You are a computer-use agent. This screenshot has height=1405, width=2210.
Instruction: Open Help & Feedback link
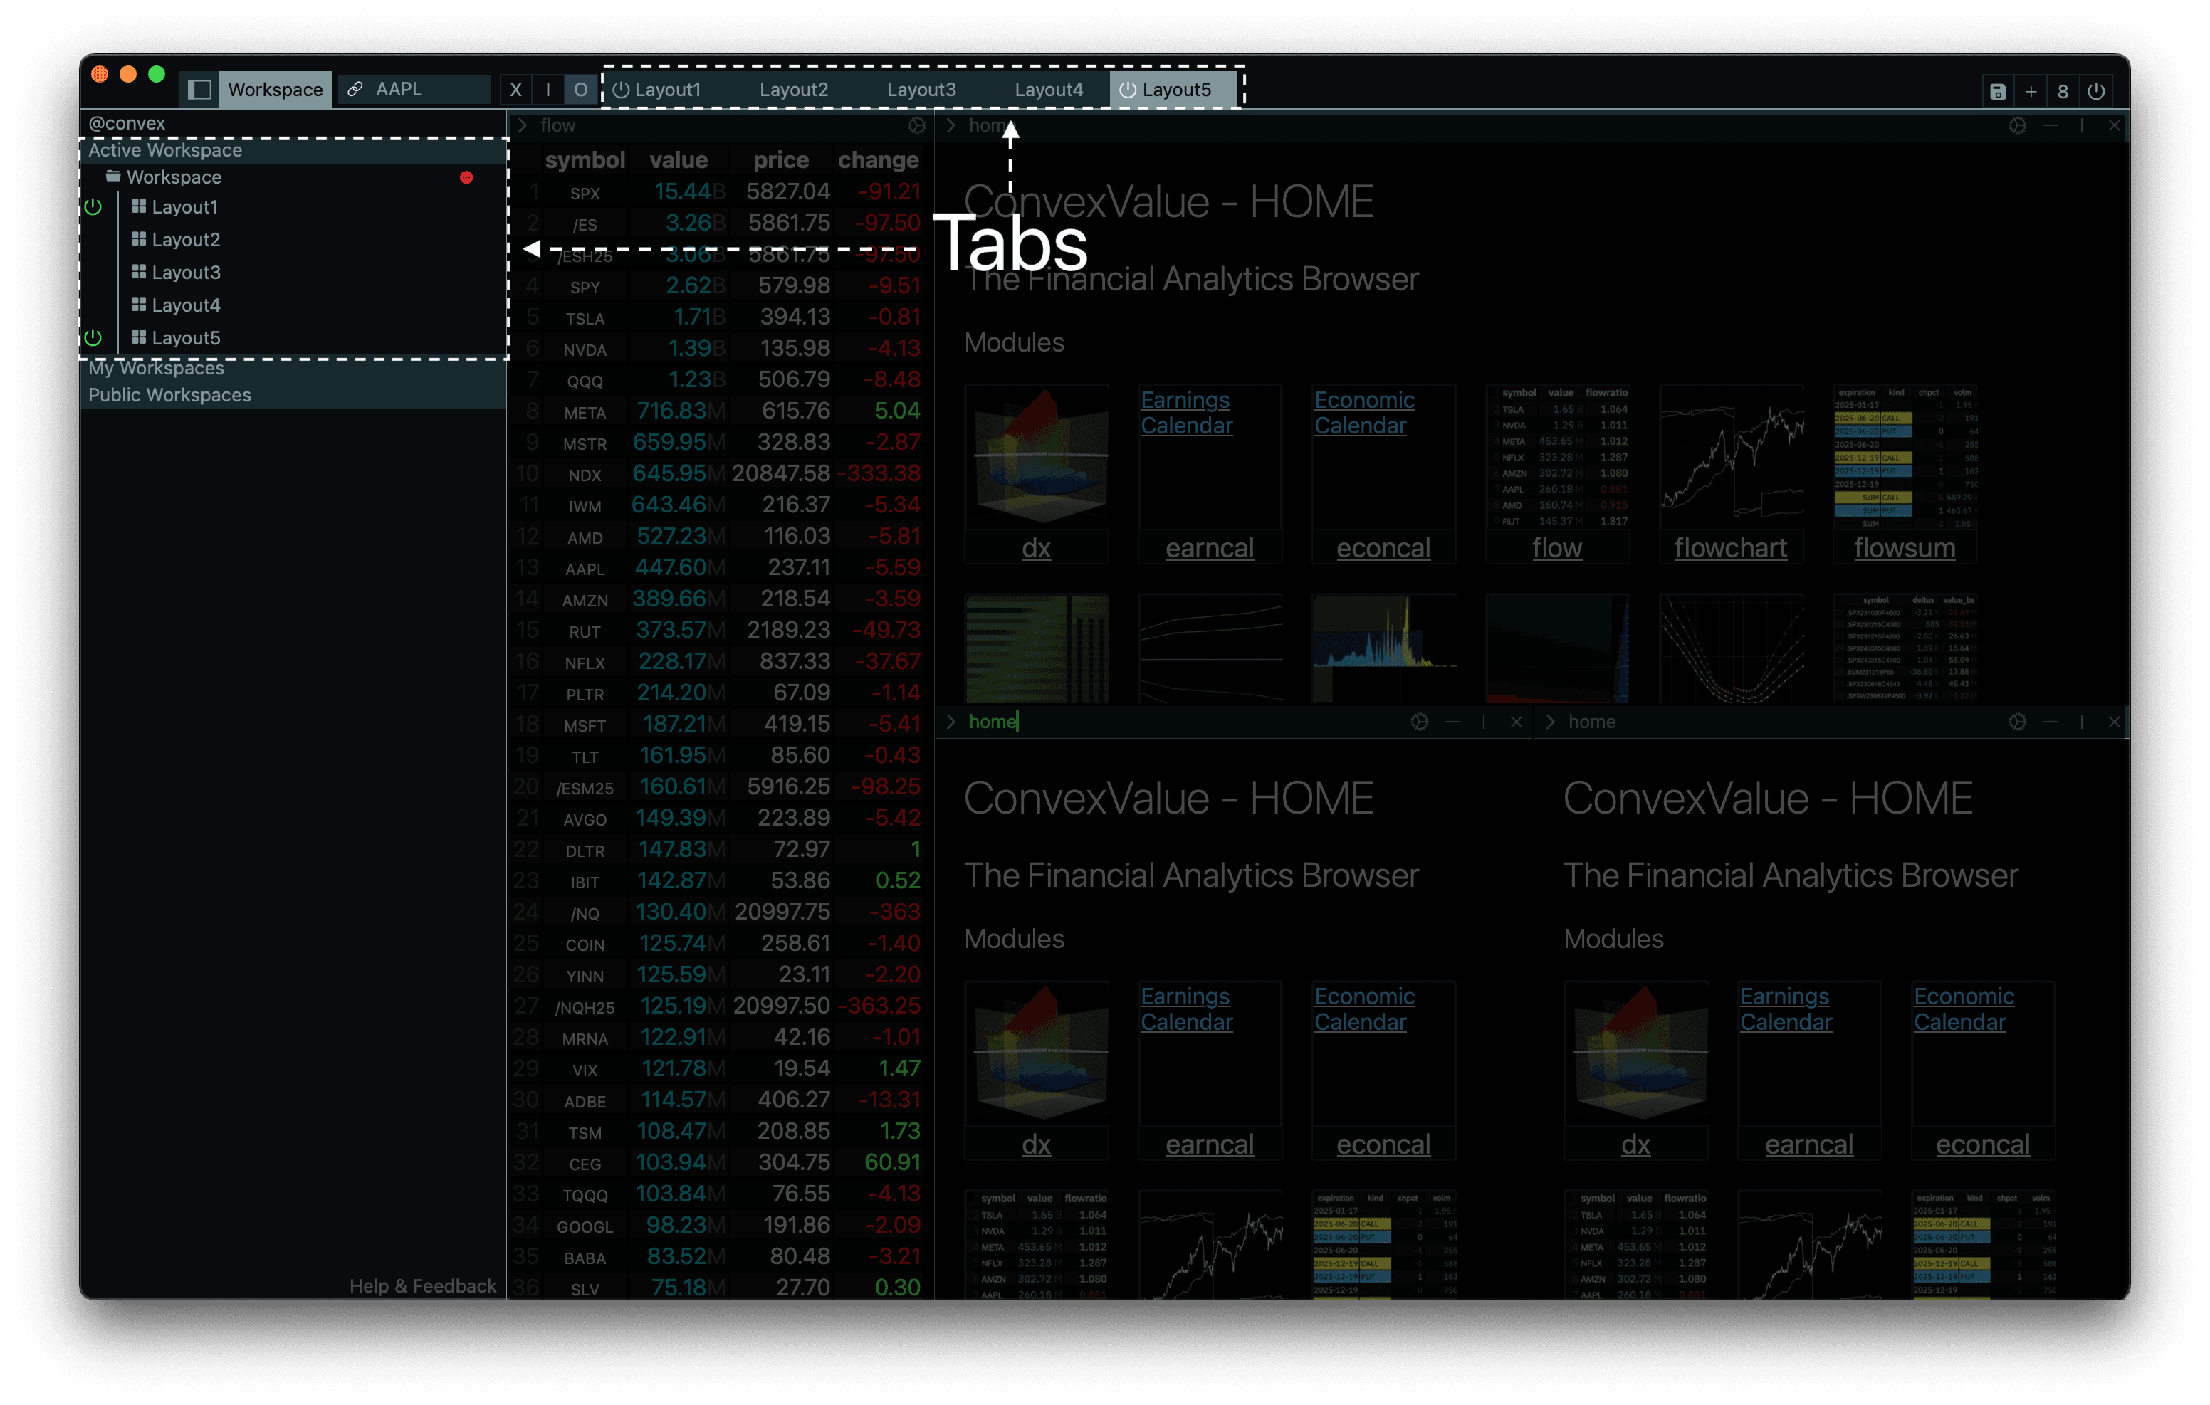tap(422, 1287)
